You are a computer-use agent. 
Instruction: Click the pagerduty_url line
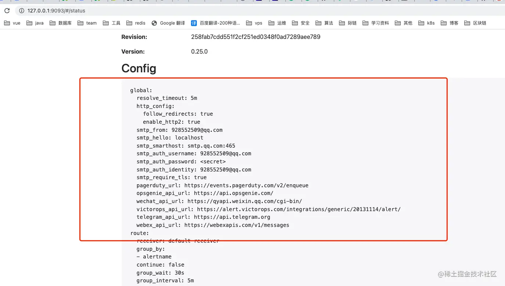(x=223, y=185)
